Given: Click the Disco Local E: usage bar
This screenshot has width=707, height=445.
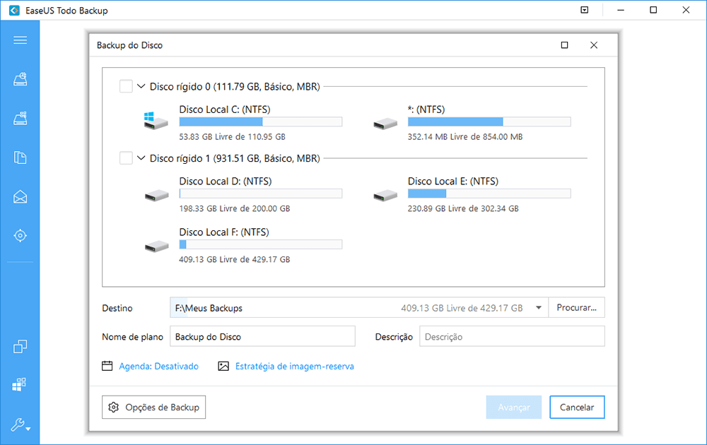Looking at the screenshot, I should pos(489,194).
